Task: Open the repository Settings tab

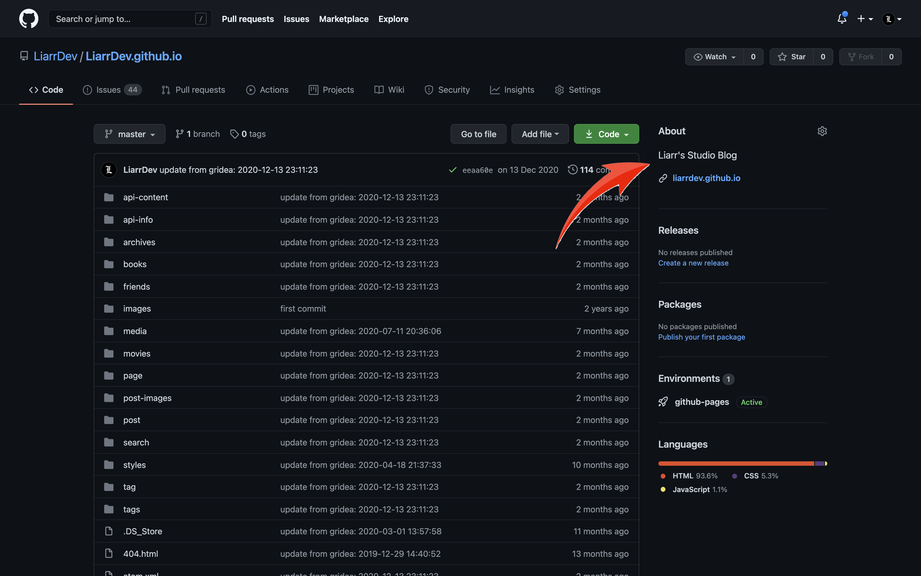Action: click(x=577, y=90)
